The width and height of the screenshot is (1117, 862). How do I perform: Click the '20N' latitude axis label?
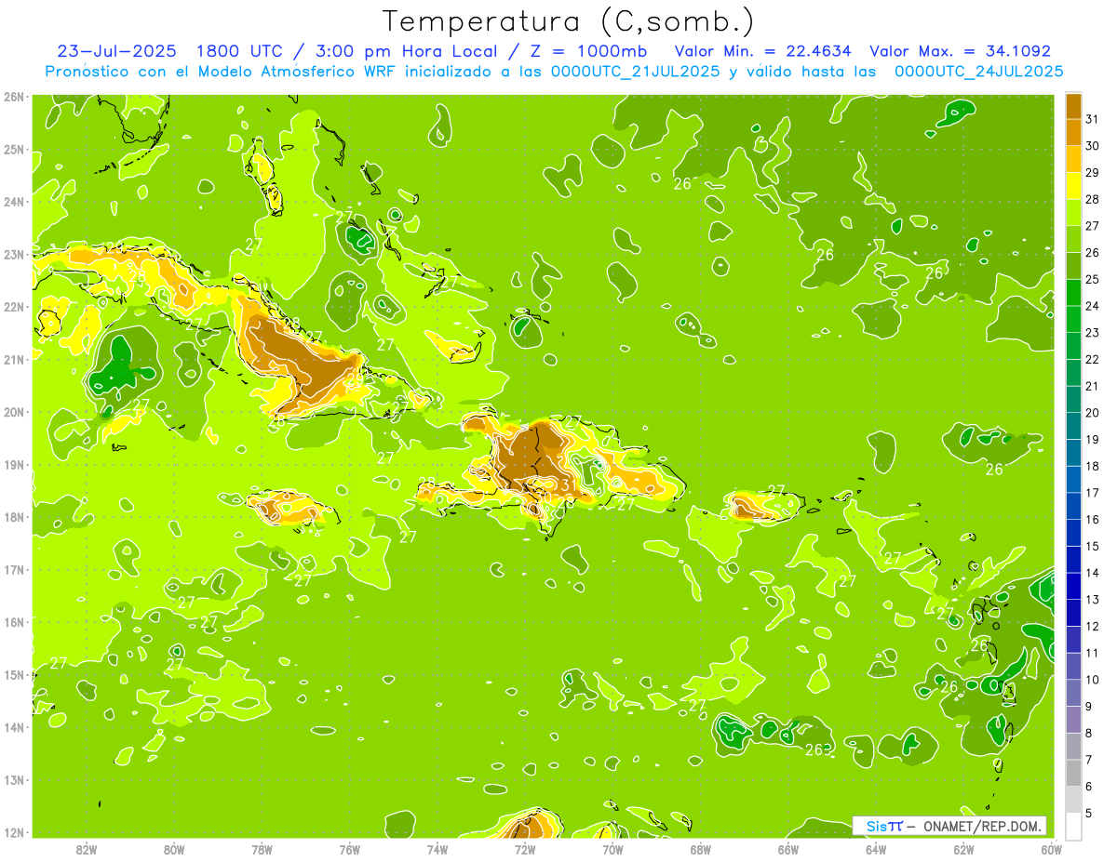click(x=14, y=412)
